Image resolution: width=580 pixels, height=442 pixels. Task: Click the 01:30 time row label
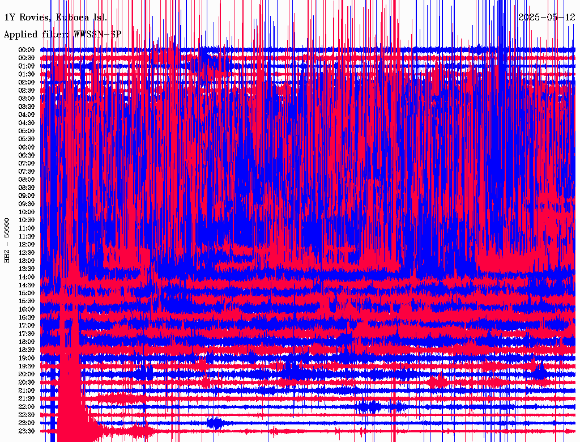pos(27,74)
